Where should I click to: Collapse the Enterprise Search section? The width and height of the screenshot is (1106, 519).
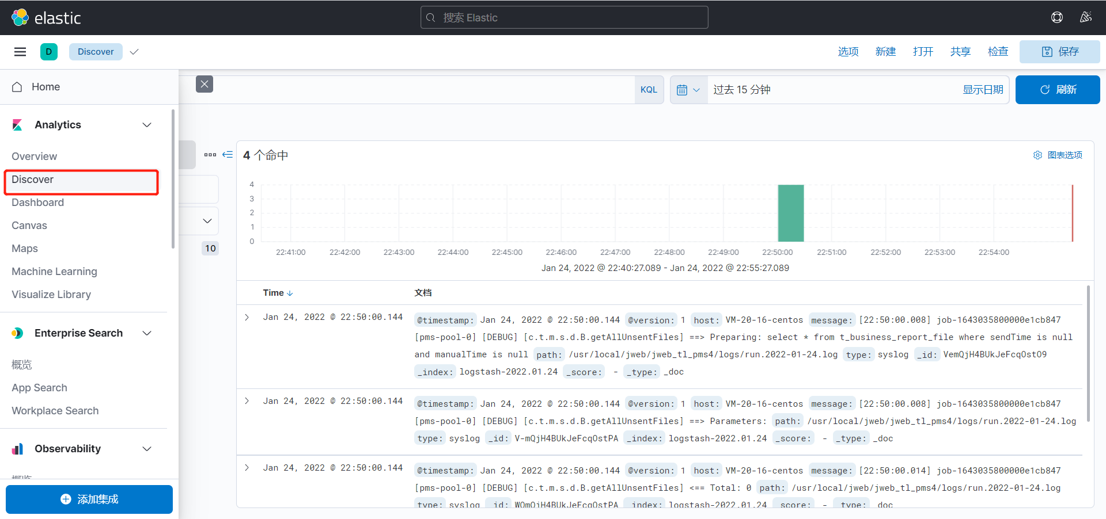pyautogui.click(x=147, y=333)
